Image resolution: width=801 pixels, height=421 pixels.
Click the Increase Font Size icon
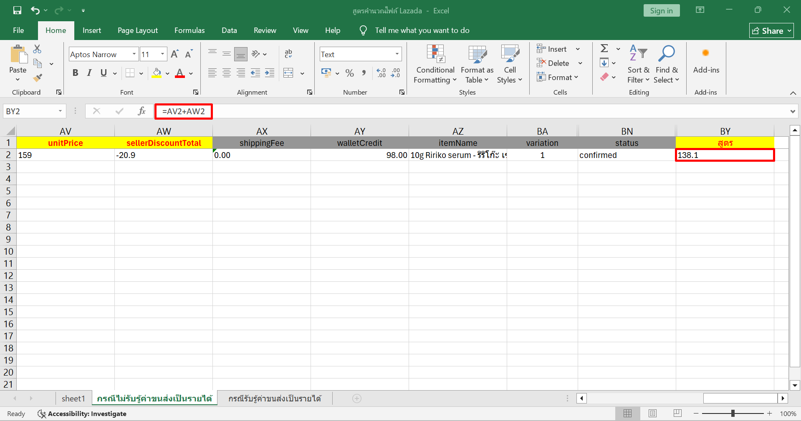click(x=174, y=54)
